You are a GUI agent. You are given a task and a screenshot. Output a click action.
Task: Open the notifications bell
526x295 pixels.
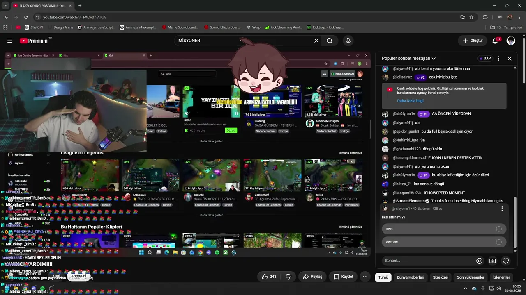[x=496, y=41]
